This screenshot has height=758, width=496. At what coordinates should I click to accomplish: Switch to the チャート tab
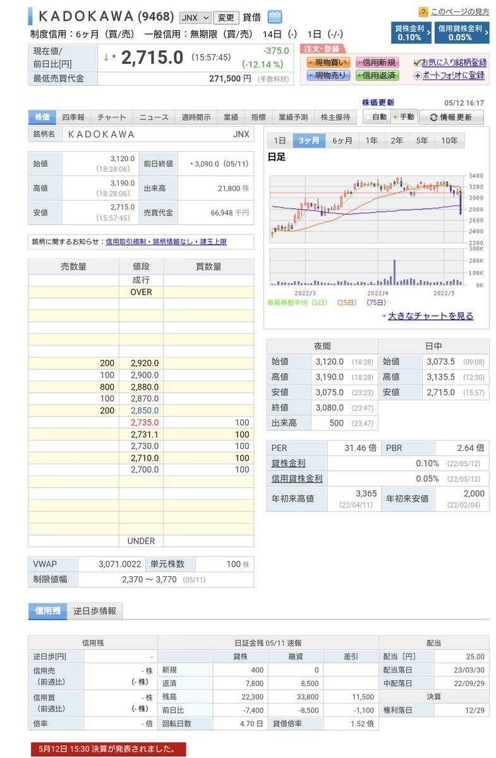(112, 117)
